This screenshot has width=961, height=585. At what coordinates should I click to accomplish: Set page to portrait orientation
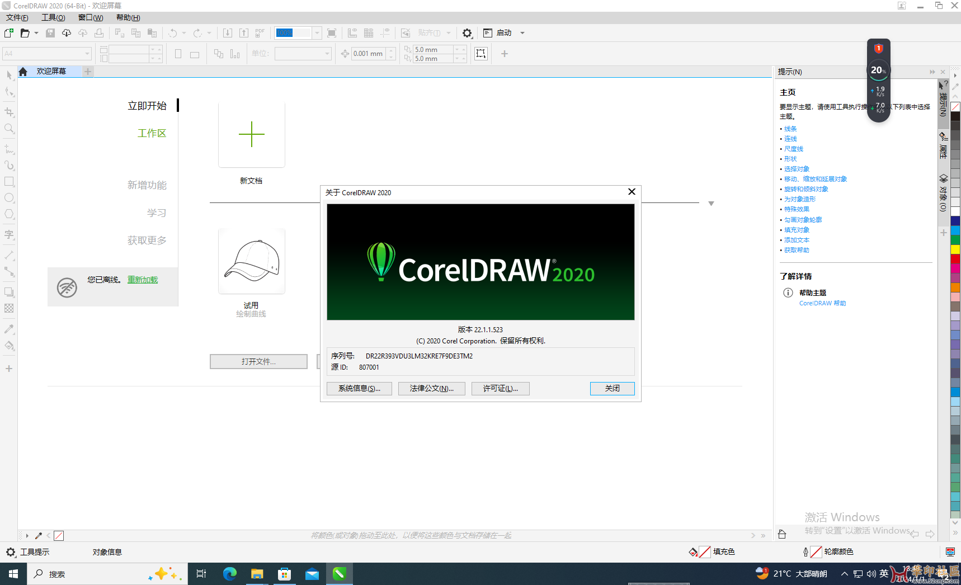[x=178, y=54]
